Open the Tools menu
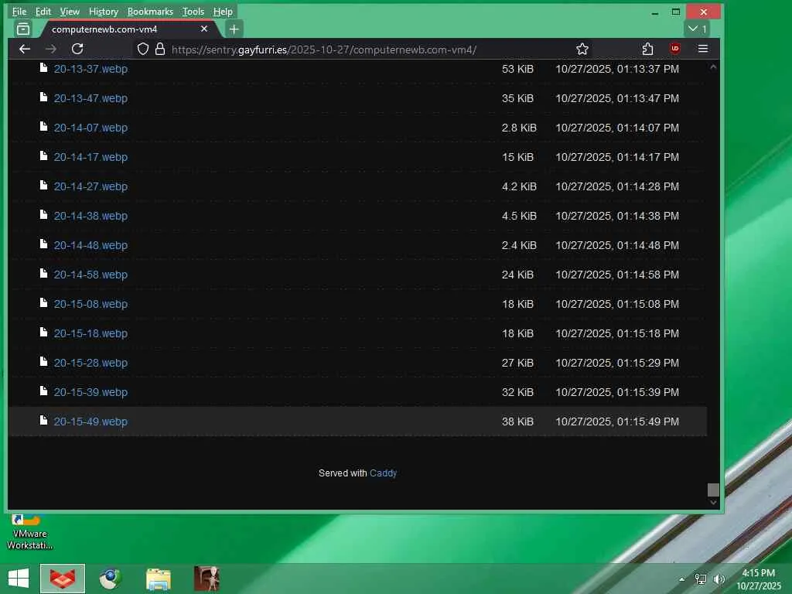792x594 pixels. coord(193,11)
